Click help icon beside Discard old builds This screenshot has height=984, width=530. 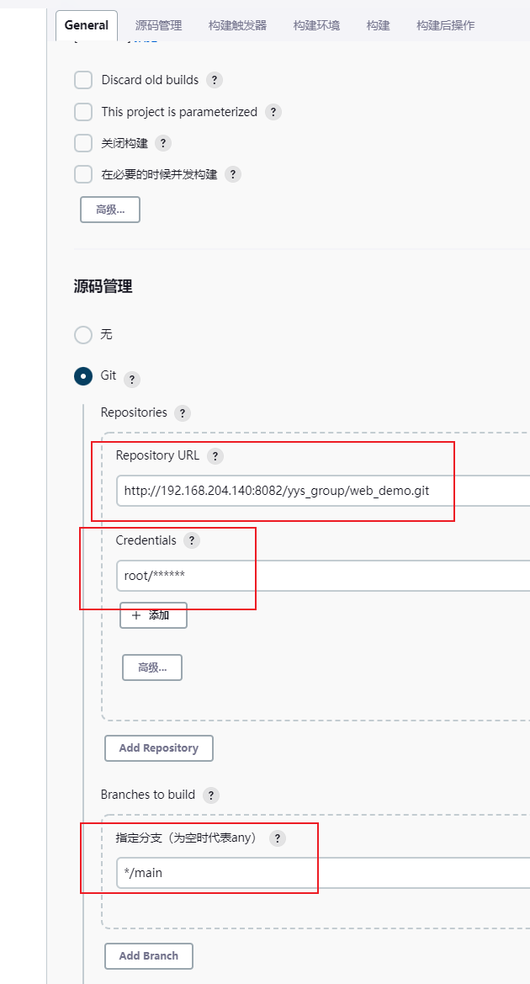point(215,81)
